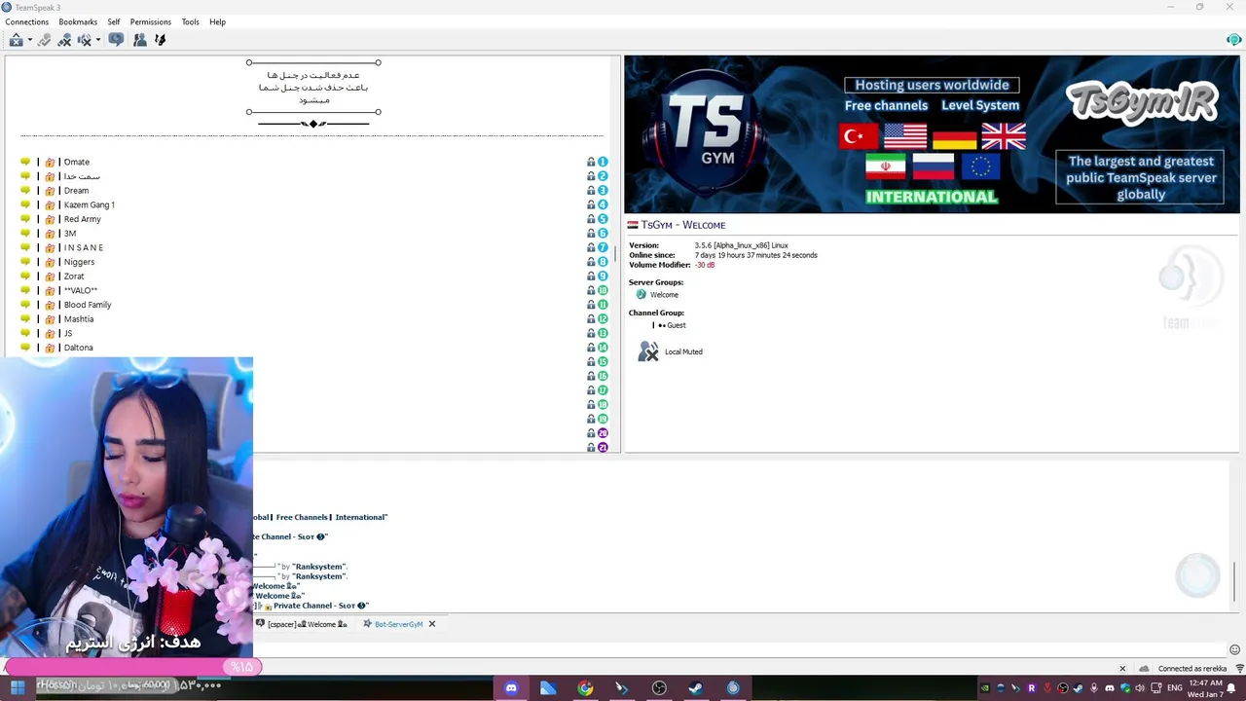Select the Zorat channel
Image resolution: width=1246 pixels, height=701 pixels.
pos(73,277)
